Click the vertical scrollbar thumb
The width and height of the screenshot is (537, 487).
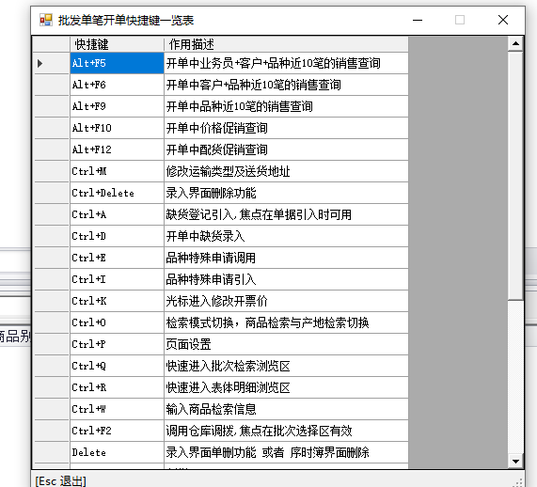pyautogui.click(x=515, y=176)
